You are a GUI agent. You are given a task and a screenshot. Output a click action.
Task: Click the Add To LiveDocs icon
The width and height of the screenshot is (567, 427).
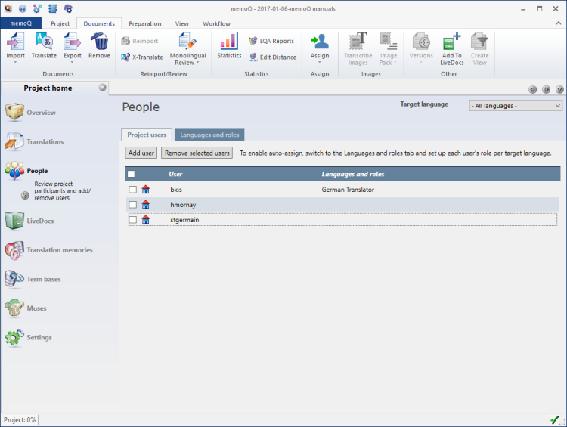tap(451, 42)
